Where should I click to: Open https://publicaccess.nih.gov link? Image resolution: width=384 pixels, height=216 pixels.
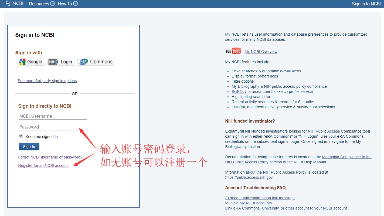coord(249,177)
